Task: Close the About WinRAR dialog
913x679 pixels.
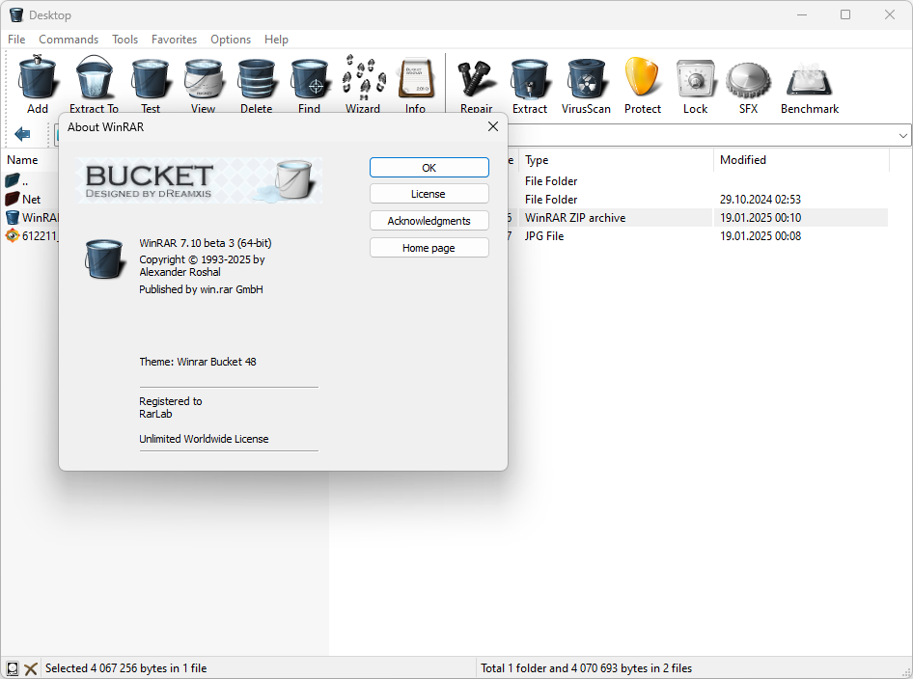Action: click(492, 126)
